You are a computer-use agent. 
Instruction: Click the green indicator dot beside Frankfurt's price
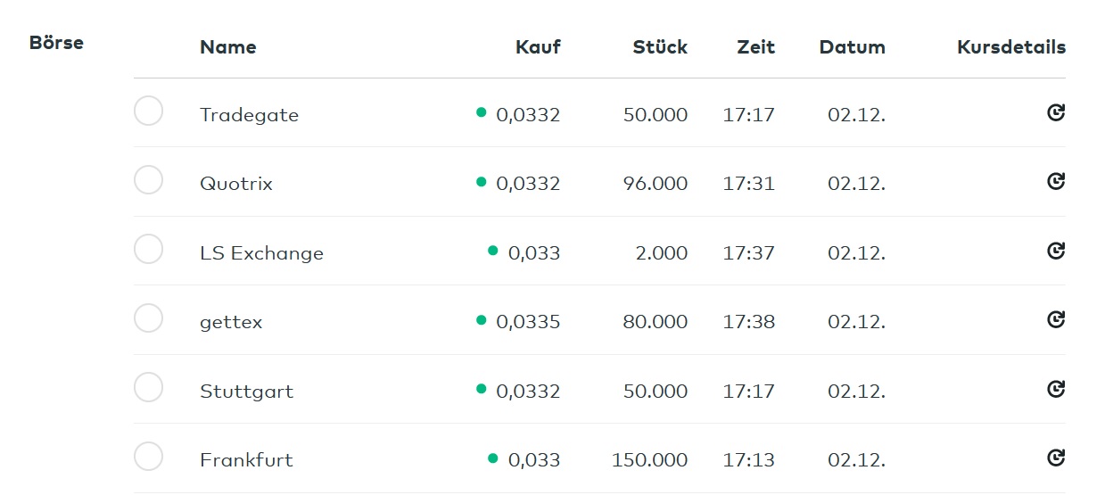pyautogui.click(x=492, y=458)
